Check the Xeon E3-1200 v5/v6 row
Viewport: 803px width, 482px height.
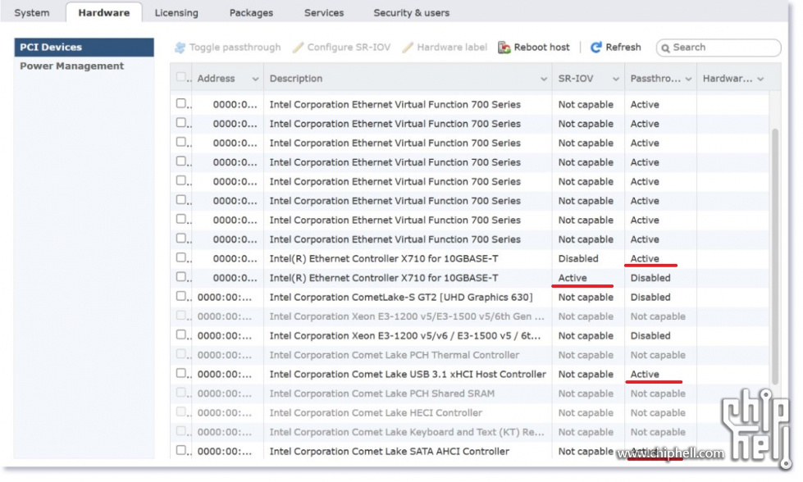[x=180, y=334]
